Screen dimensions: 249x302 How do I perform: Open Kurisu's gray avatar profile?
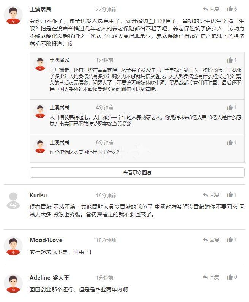pyautogui.click(x=13, y=201)
